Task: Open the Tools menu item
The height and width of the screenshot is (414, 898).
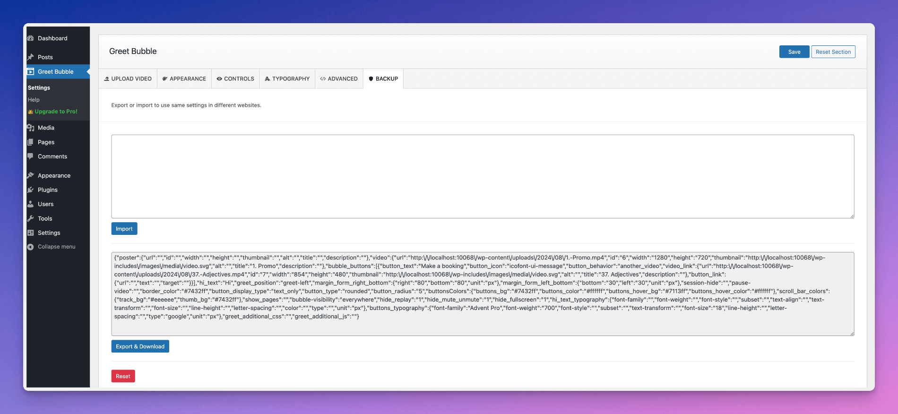Action: (58, 218)
